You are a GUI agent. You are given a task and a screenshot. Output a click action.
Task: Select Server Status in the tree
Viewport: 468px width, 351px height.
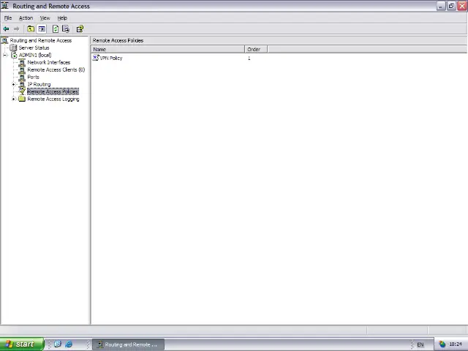pos(34,48)
